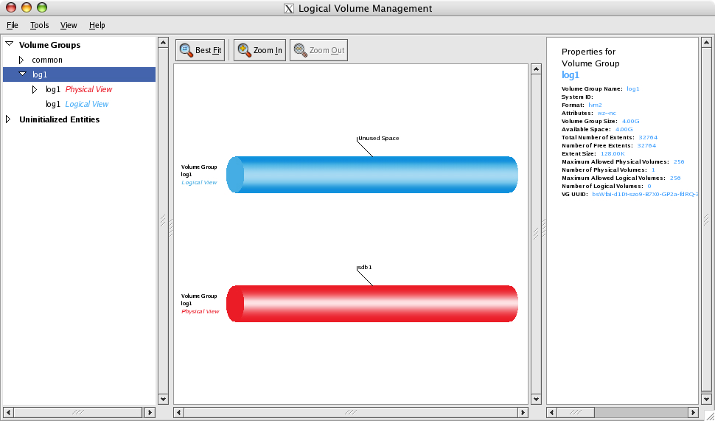Viewport: 715px width, 421px height.
Task: Select log1 Logical View in tree
Action: pyautogui.click(x=77, y=105)
